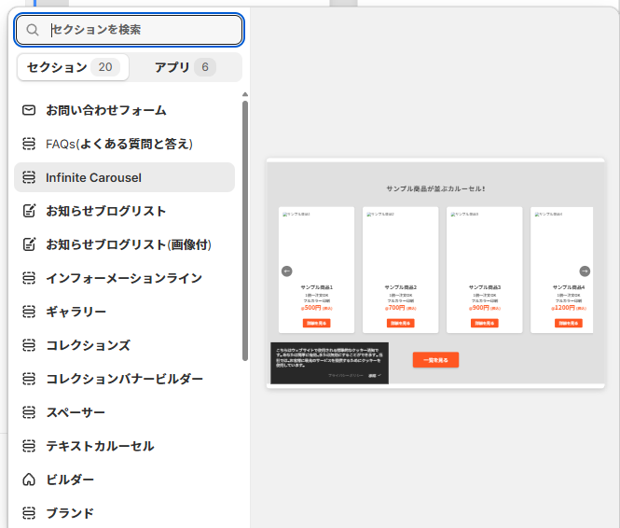
Task: Click section icon beside Infinite Carousel
Action: coord(29,177)
